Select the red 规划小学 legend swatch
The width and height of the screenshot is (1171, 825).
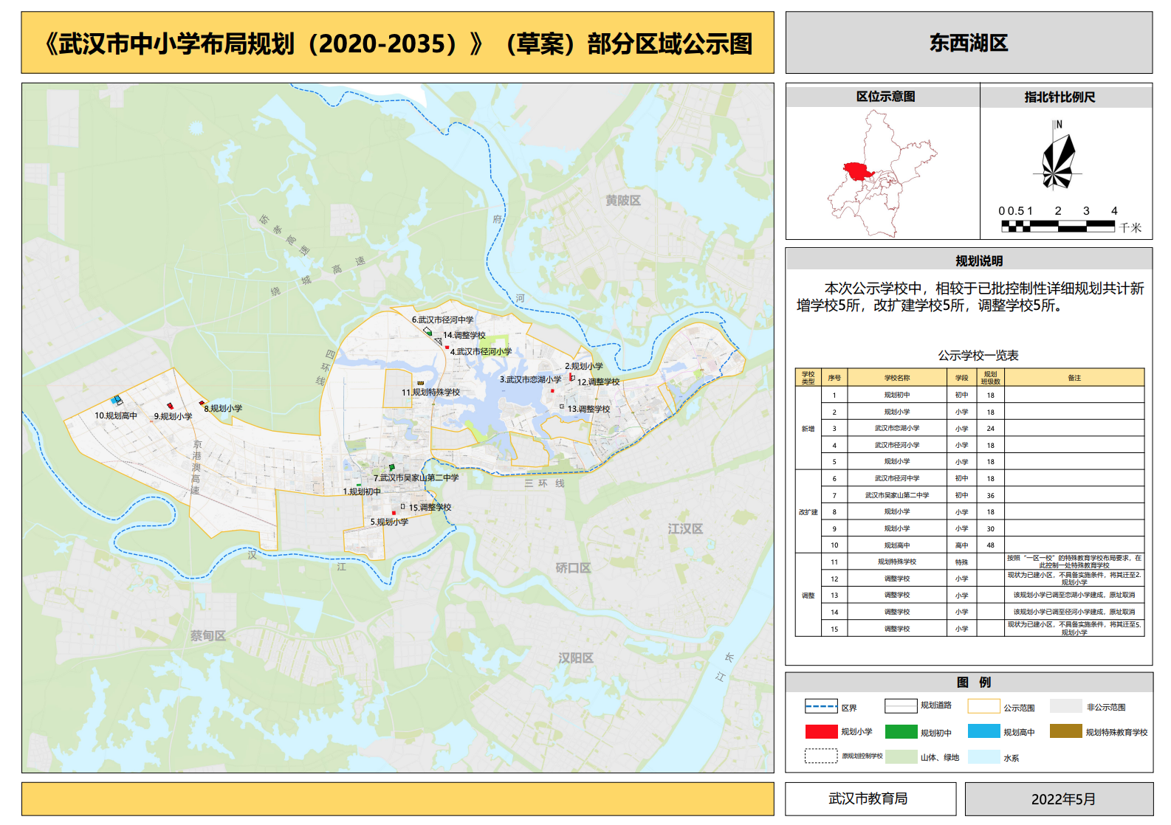(x=820, y=731)
